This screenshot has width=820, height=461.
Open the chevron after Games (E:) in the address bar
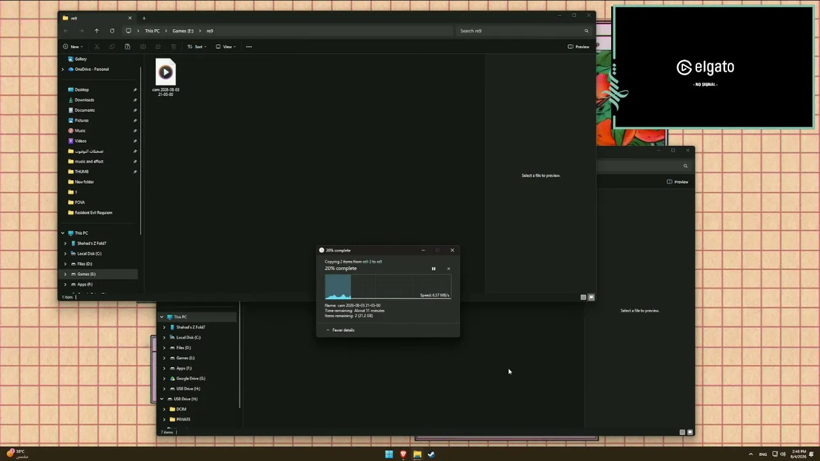(200, 31)
